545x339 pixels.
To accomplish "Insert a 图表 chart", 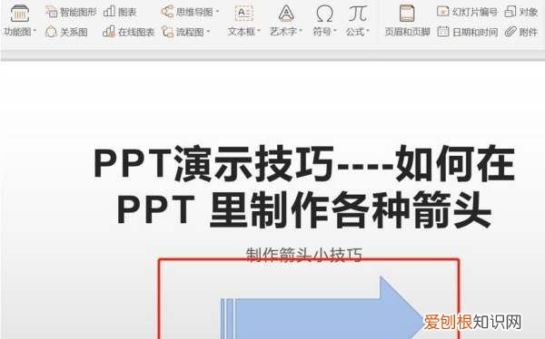I will coord(120,12).
